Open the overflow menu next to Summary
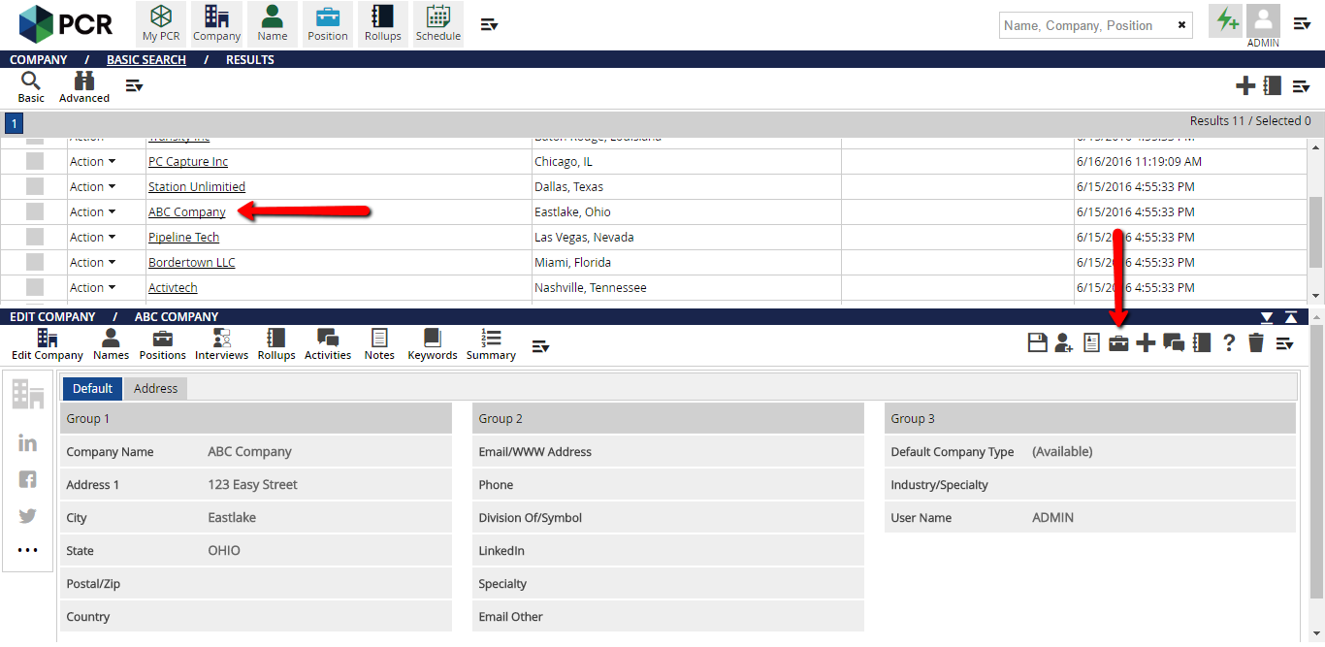This screenshot has height=647, width=1325. point(540,346)
